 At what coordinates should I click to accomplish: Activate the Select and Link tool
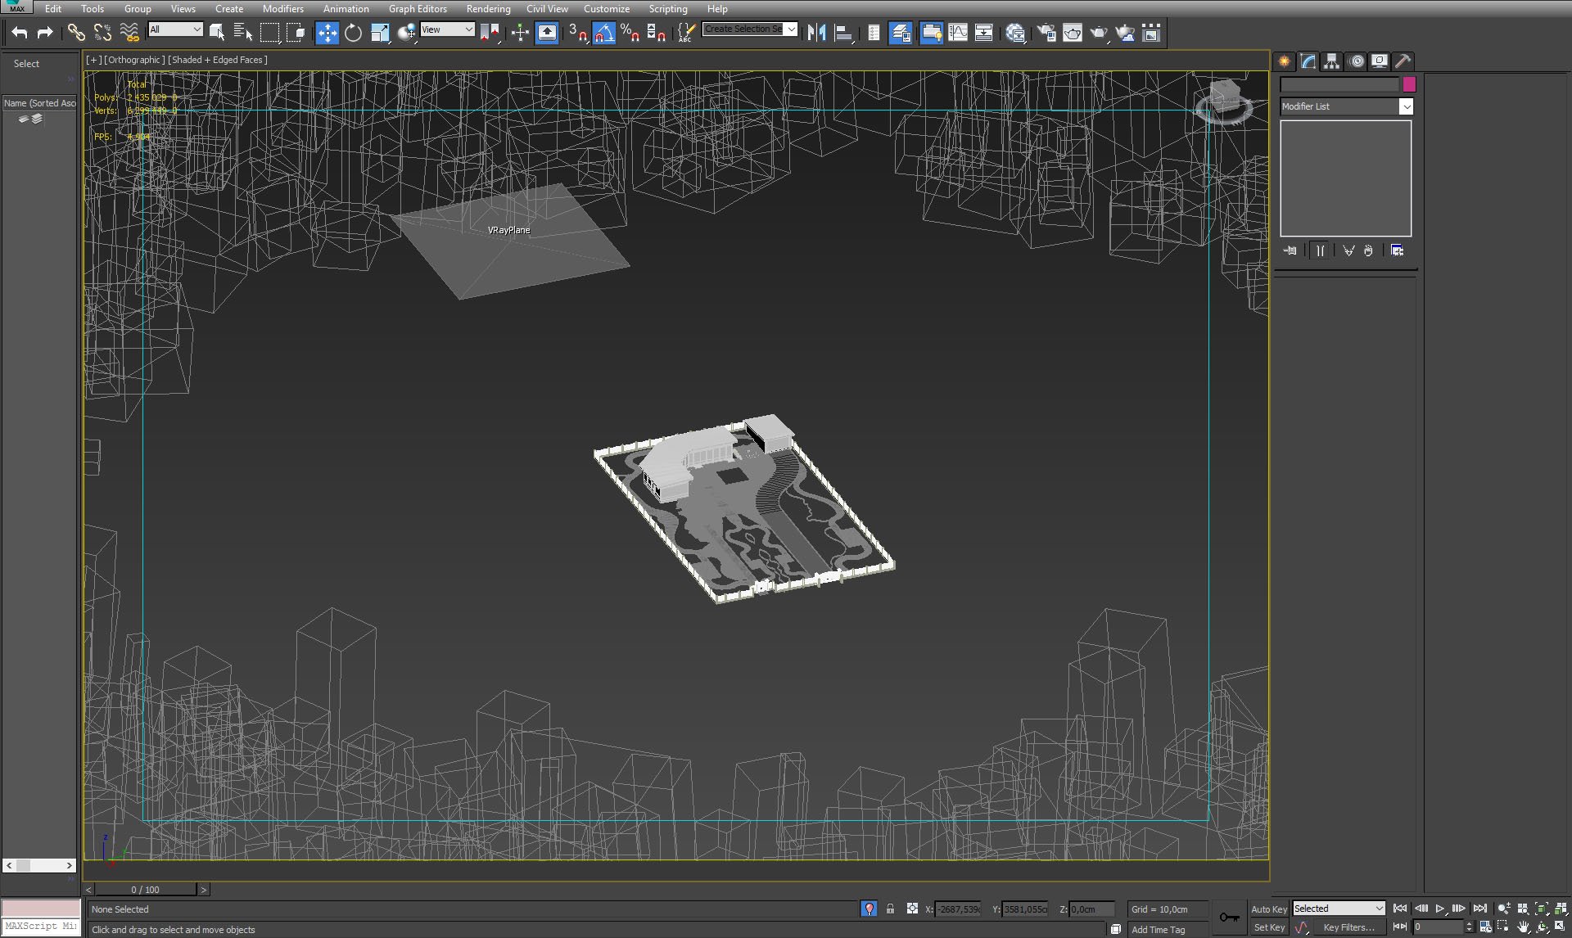click(x=75, y=32)
